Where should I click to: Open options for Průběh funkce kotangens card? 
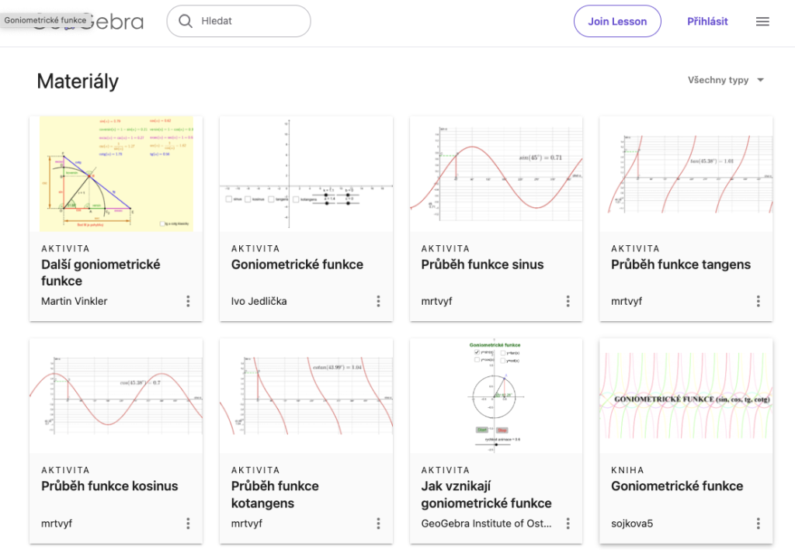point(378,524)
